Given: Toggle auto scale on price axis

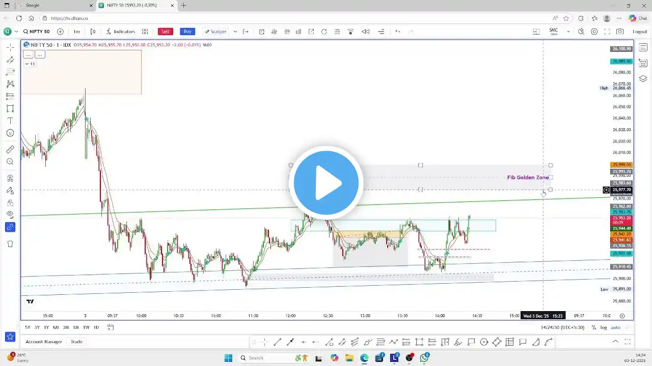Looking at the screenshot, I should 616,327.
